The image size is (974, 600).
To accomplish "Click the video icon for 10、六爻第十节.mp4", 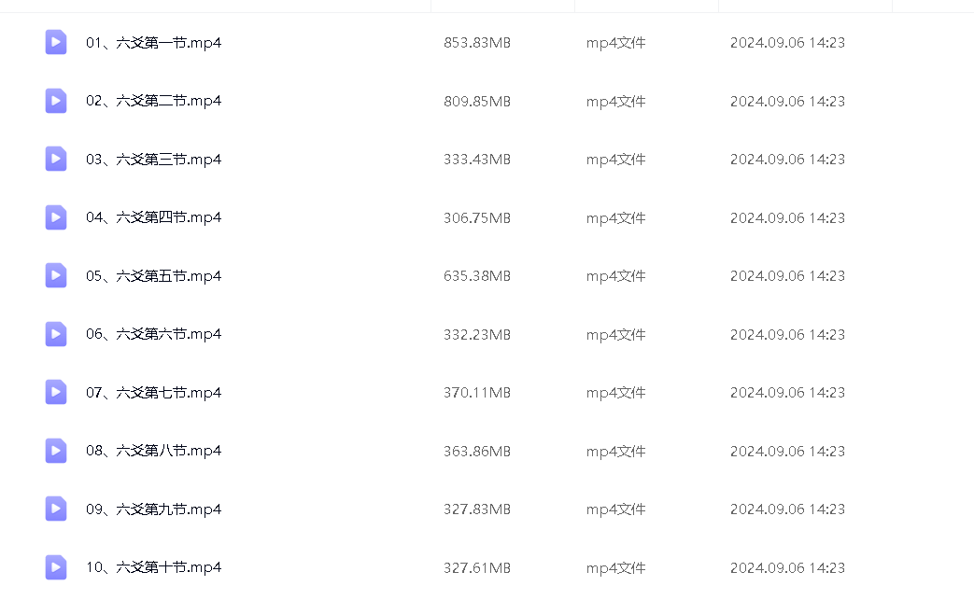I will (x=56, y=567).
